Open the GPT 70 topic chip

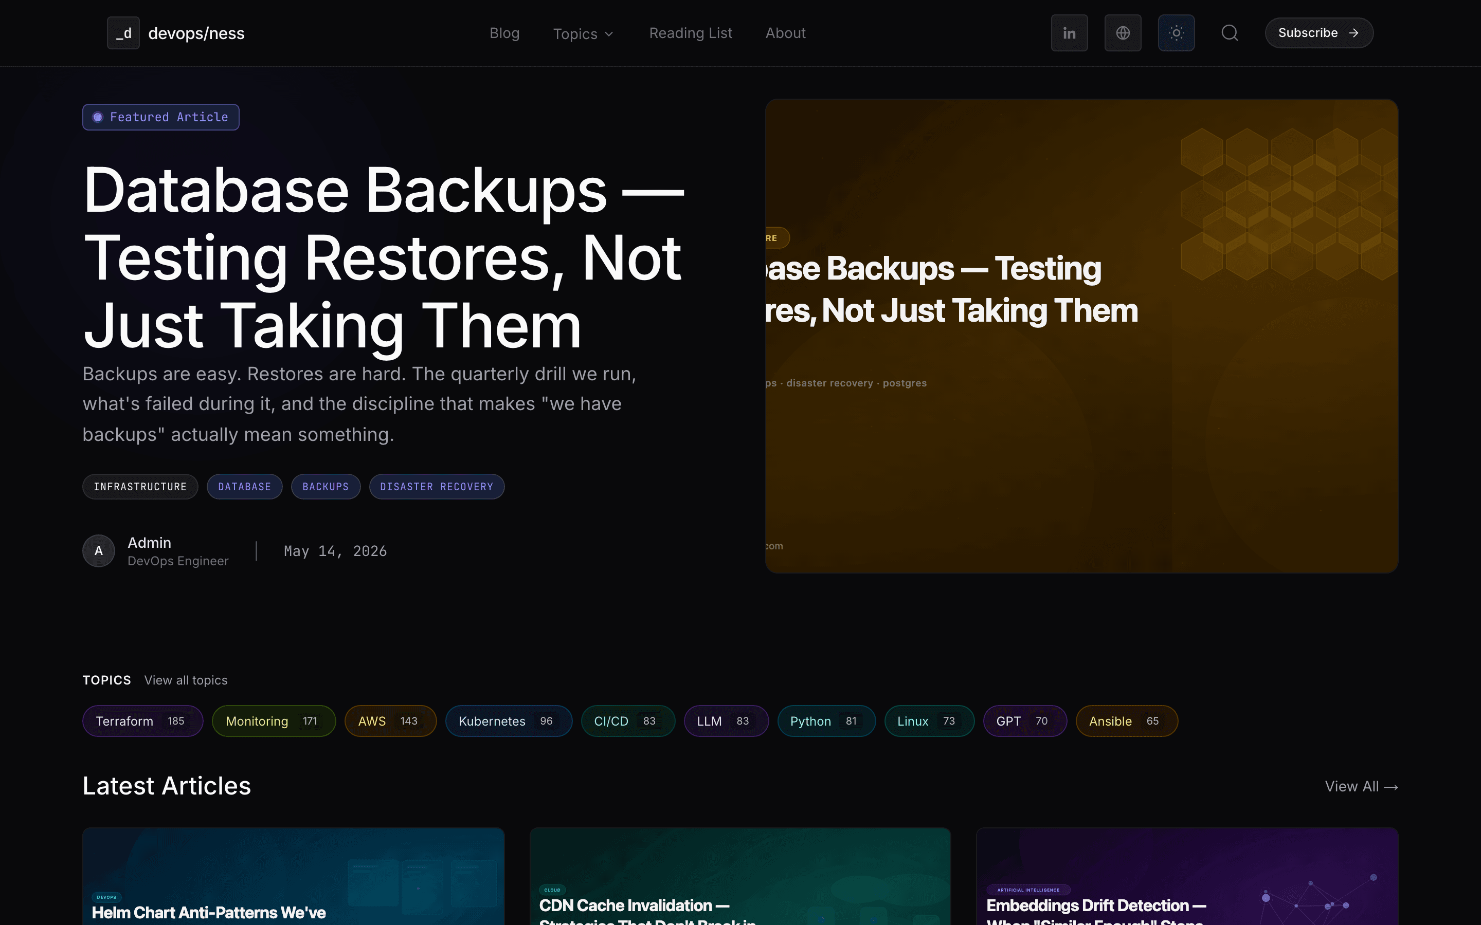click(x=1025, y=720)
